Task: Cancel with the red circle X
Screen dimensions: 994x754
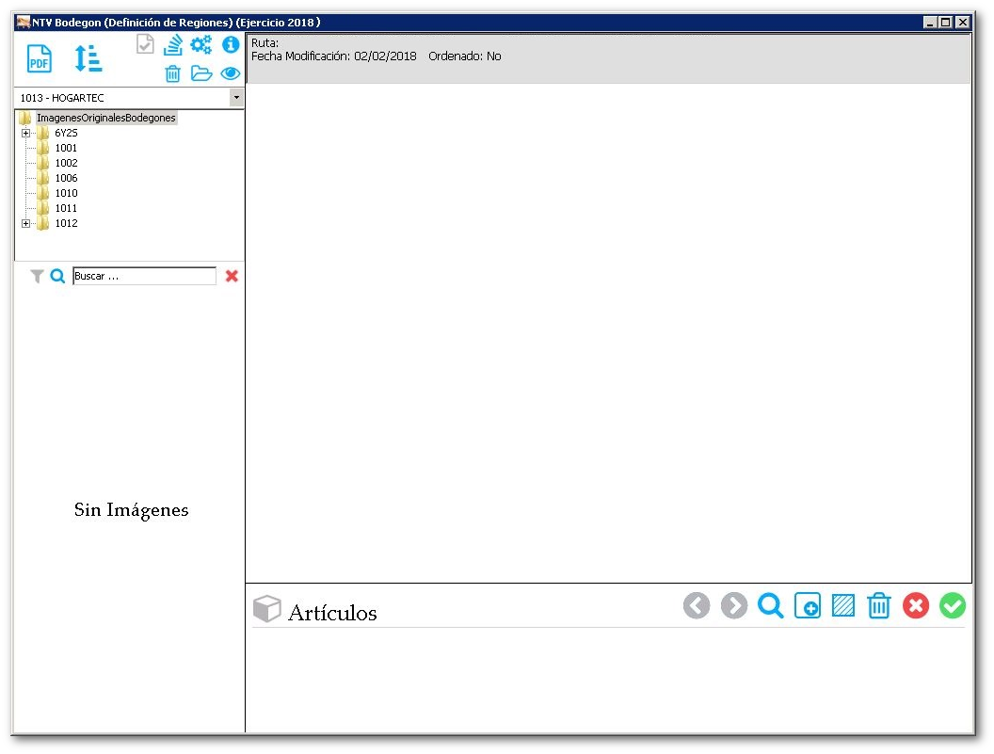Action: click(916, 605)
